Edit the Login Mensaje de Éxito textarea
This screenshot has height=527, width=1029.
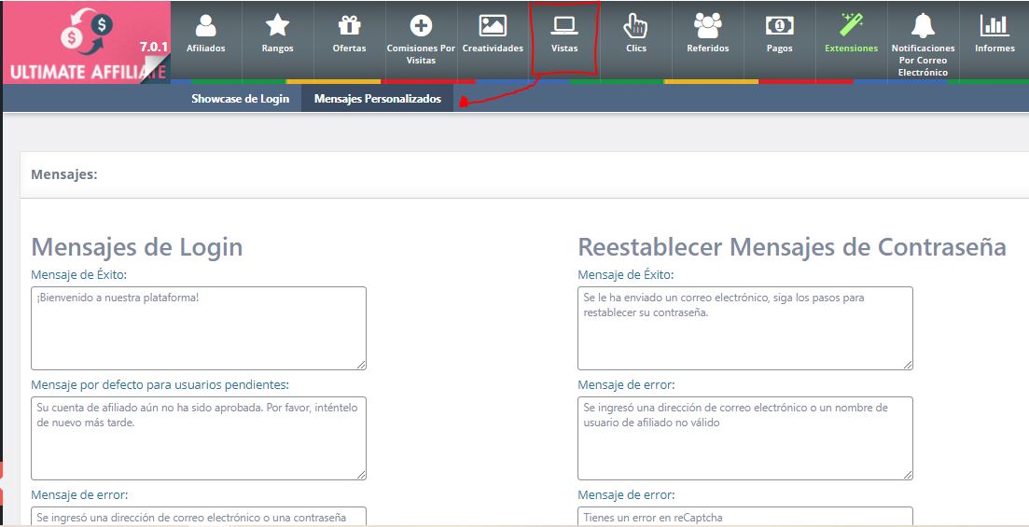pyautogui.click(x=198, y=328)
